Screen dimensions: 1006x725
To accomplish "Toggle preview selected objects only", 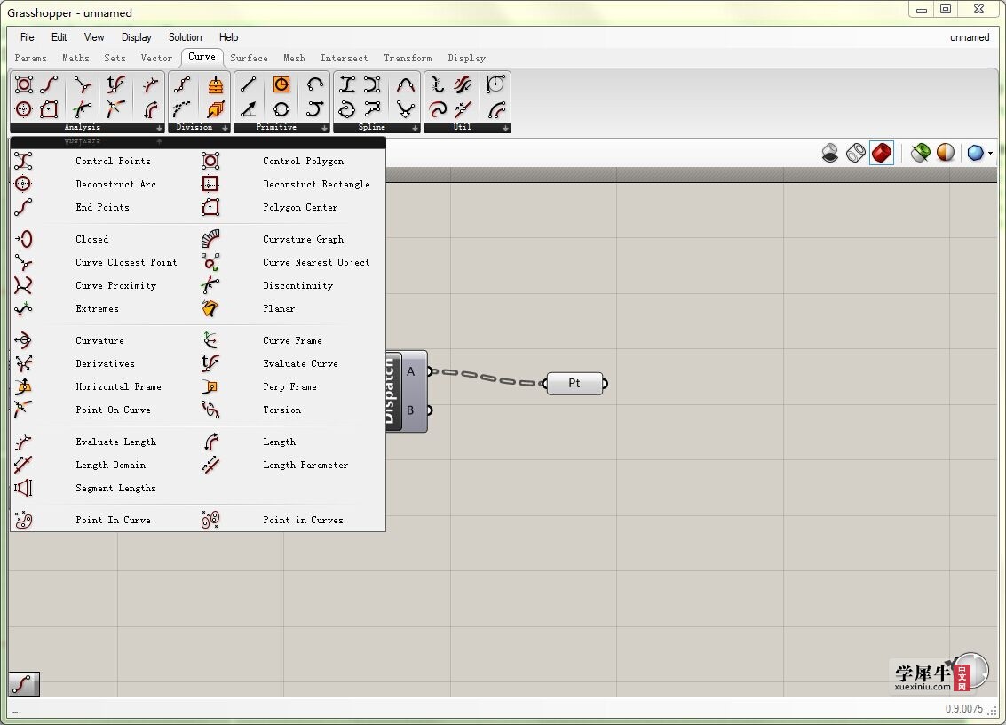I will (x=920, y=153).
